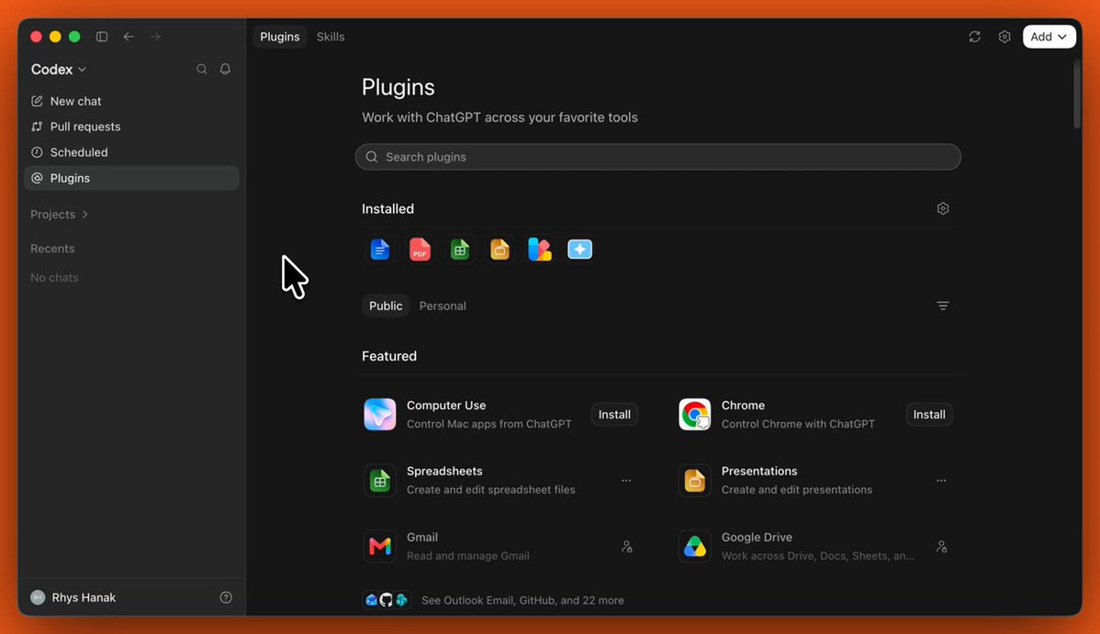Open search in the sidebar
This screenshot has height=634, width=1100.
point(201,69)
